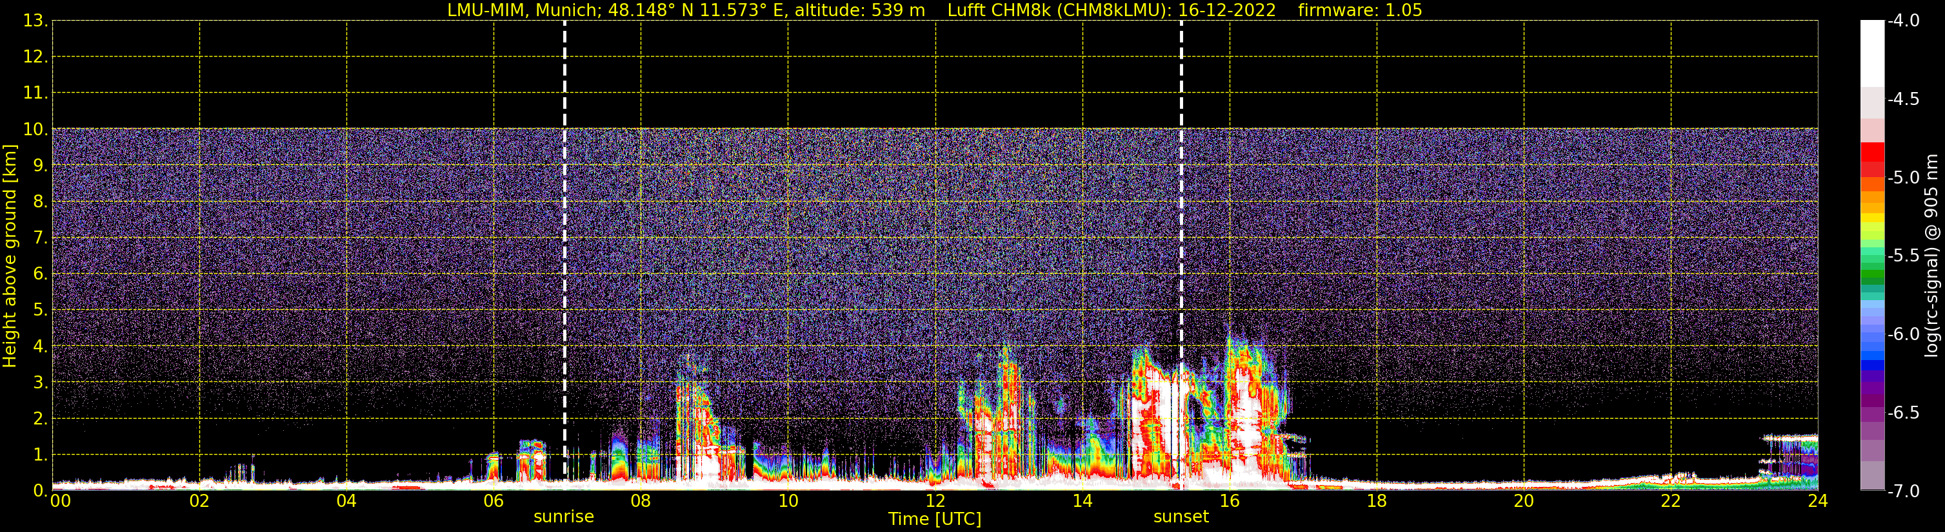The image size is (1945, 532).
Task: Click the 'sunset' label below the time axis
Action: pyautogui.click(x=1181, y=517)
